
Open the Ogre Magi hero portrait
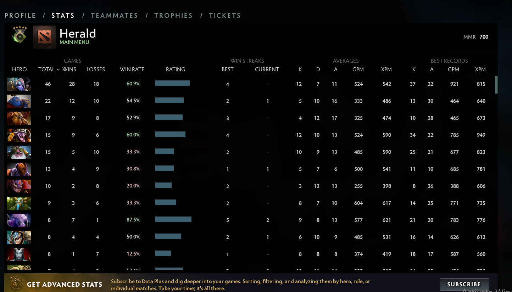coord(19,101)
